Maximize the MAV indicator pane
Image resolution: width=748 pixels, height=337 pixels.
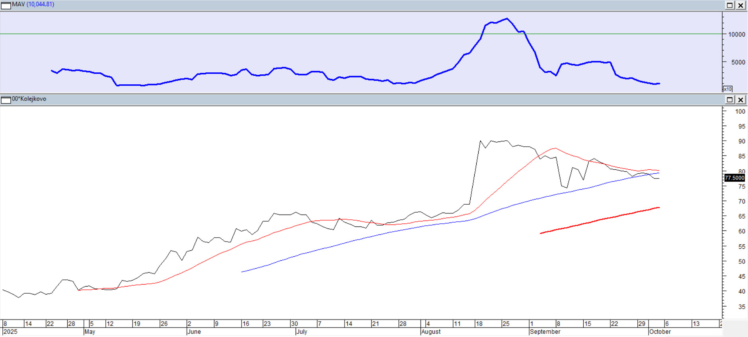730,5
